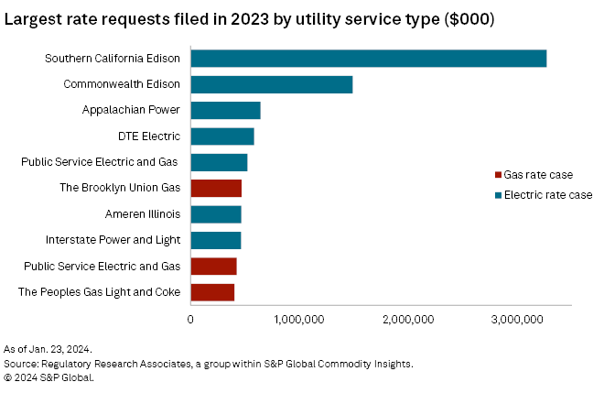Select the Appalachian Power bar
This screenshot has height=393, width=604.
225,111
